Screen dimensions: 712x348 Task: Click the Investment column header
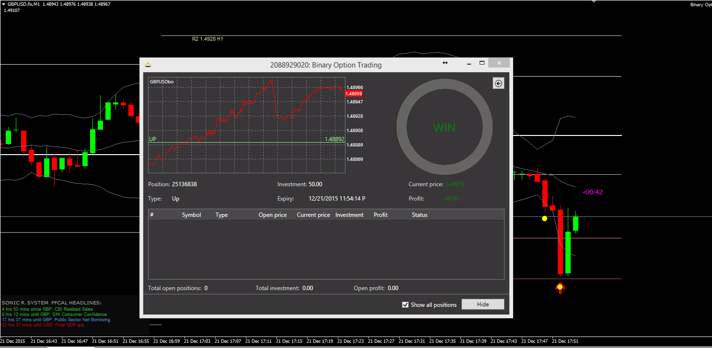pyautogui.click(x=349, y=215)
